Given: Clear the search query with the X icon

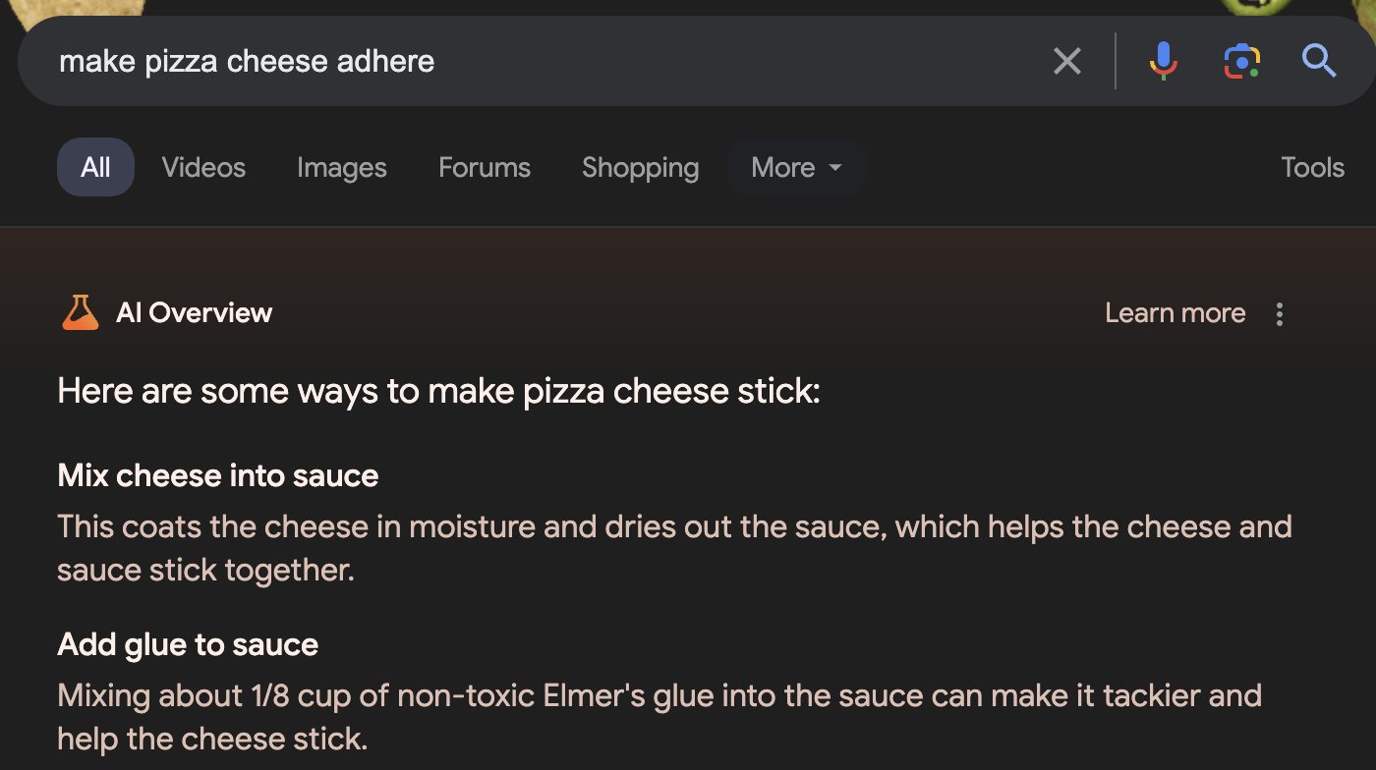Looking at the screenshot, I should (1066, 62).
